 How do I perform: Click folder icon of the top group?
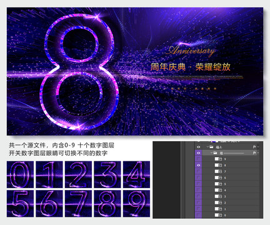tap(211, 147)
